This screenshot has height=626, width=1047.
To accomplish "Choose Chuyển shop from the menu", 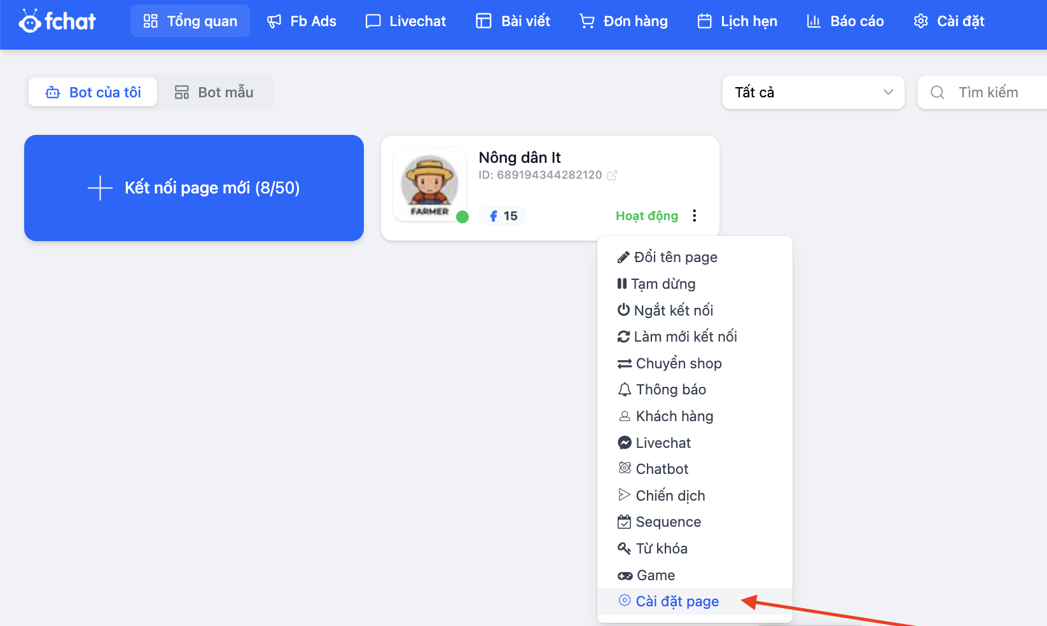I will click(x=670, y=363).
